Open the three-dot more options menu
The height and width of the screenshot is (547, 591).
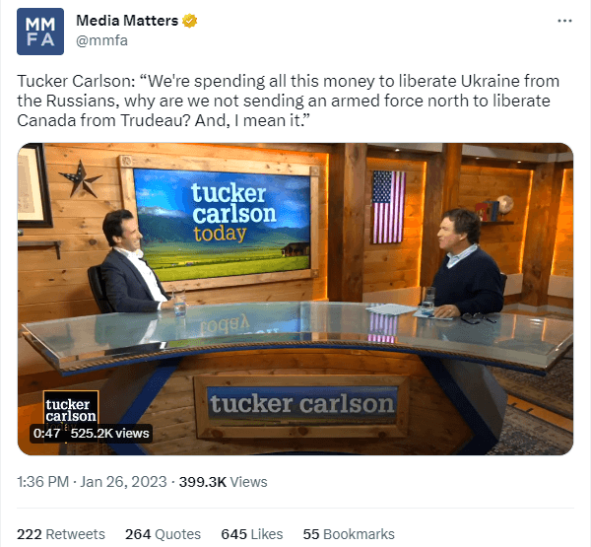point(564,21)
